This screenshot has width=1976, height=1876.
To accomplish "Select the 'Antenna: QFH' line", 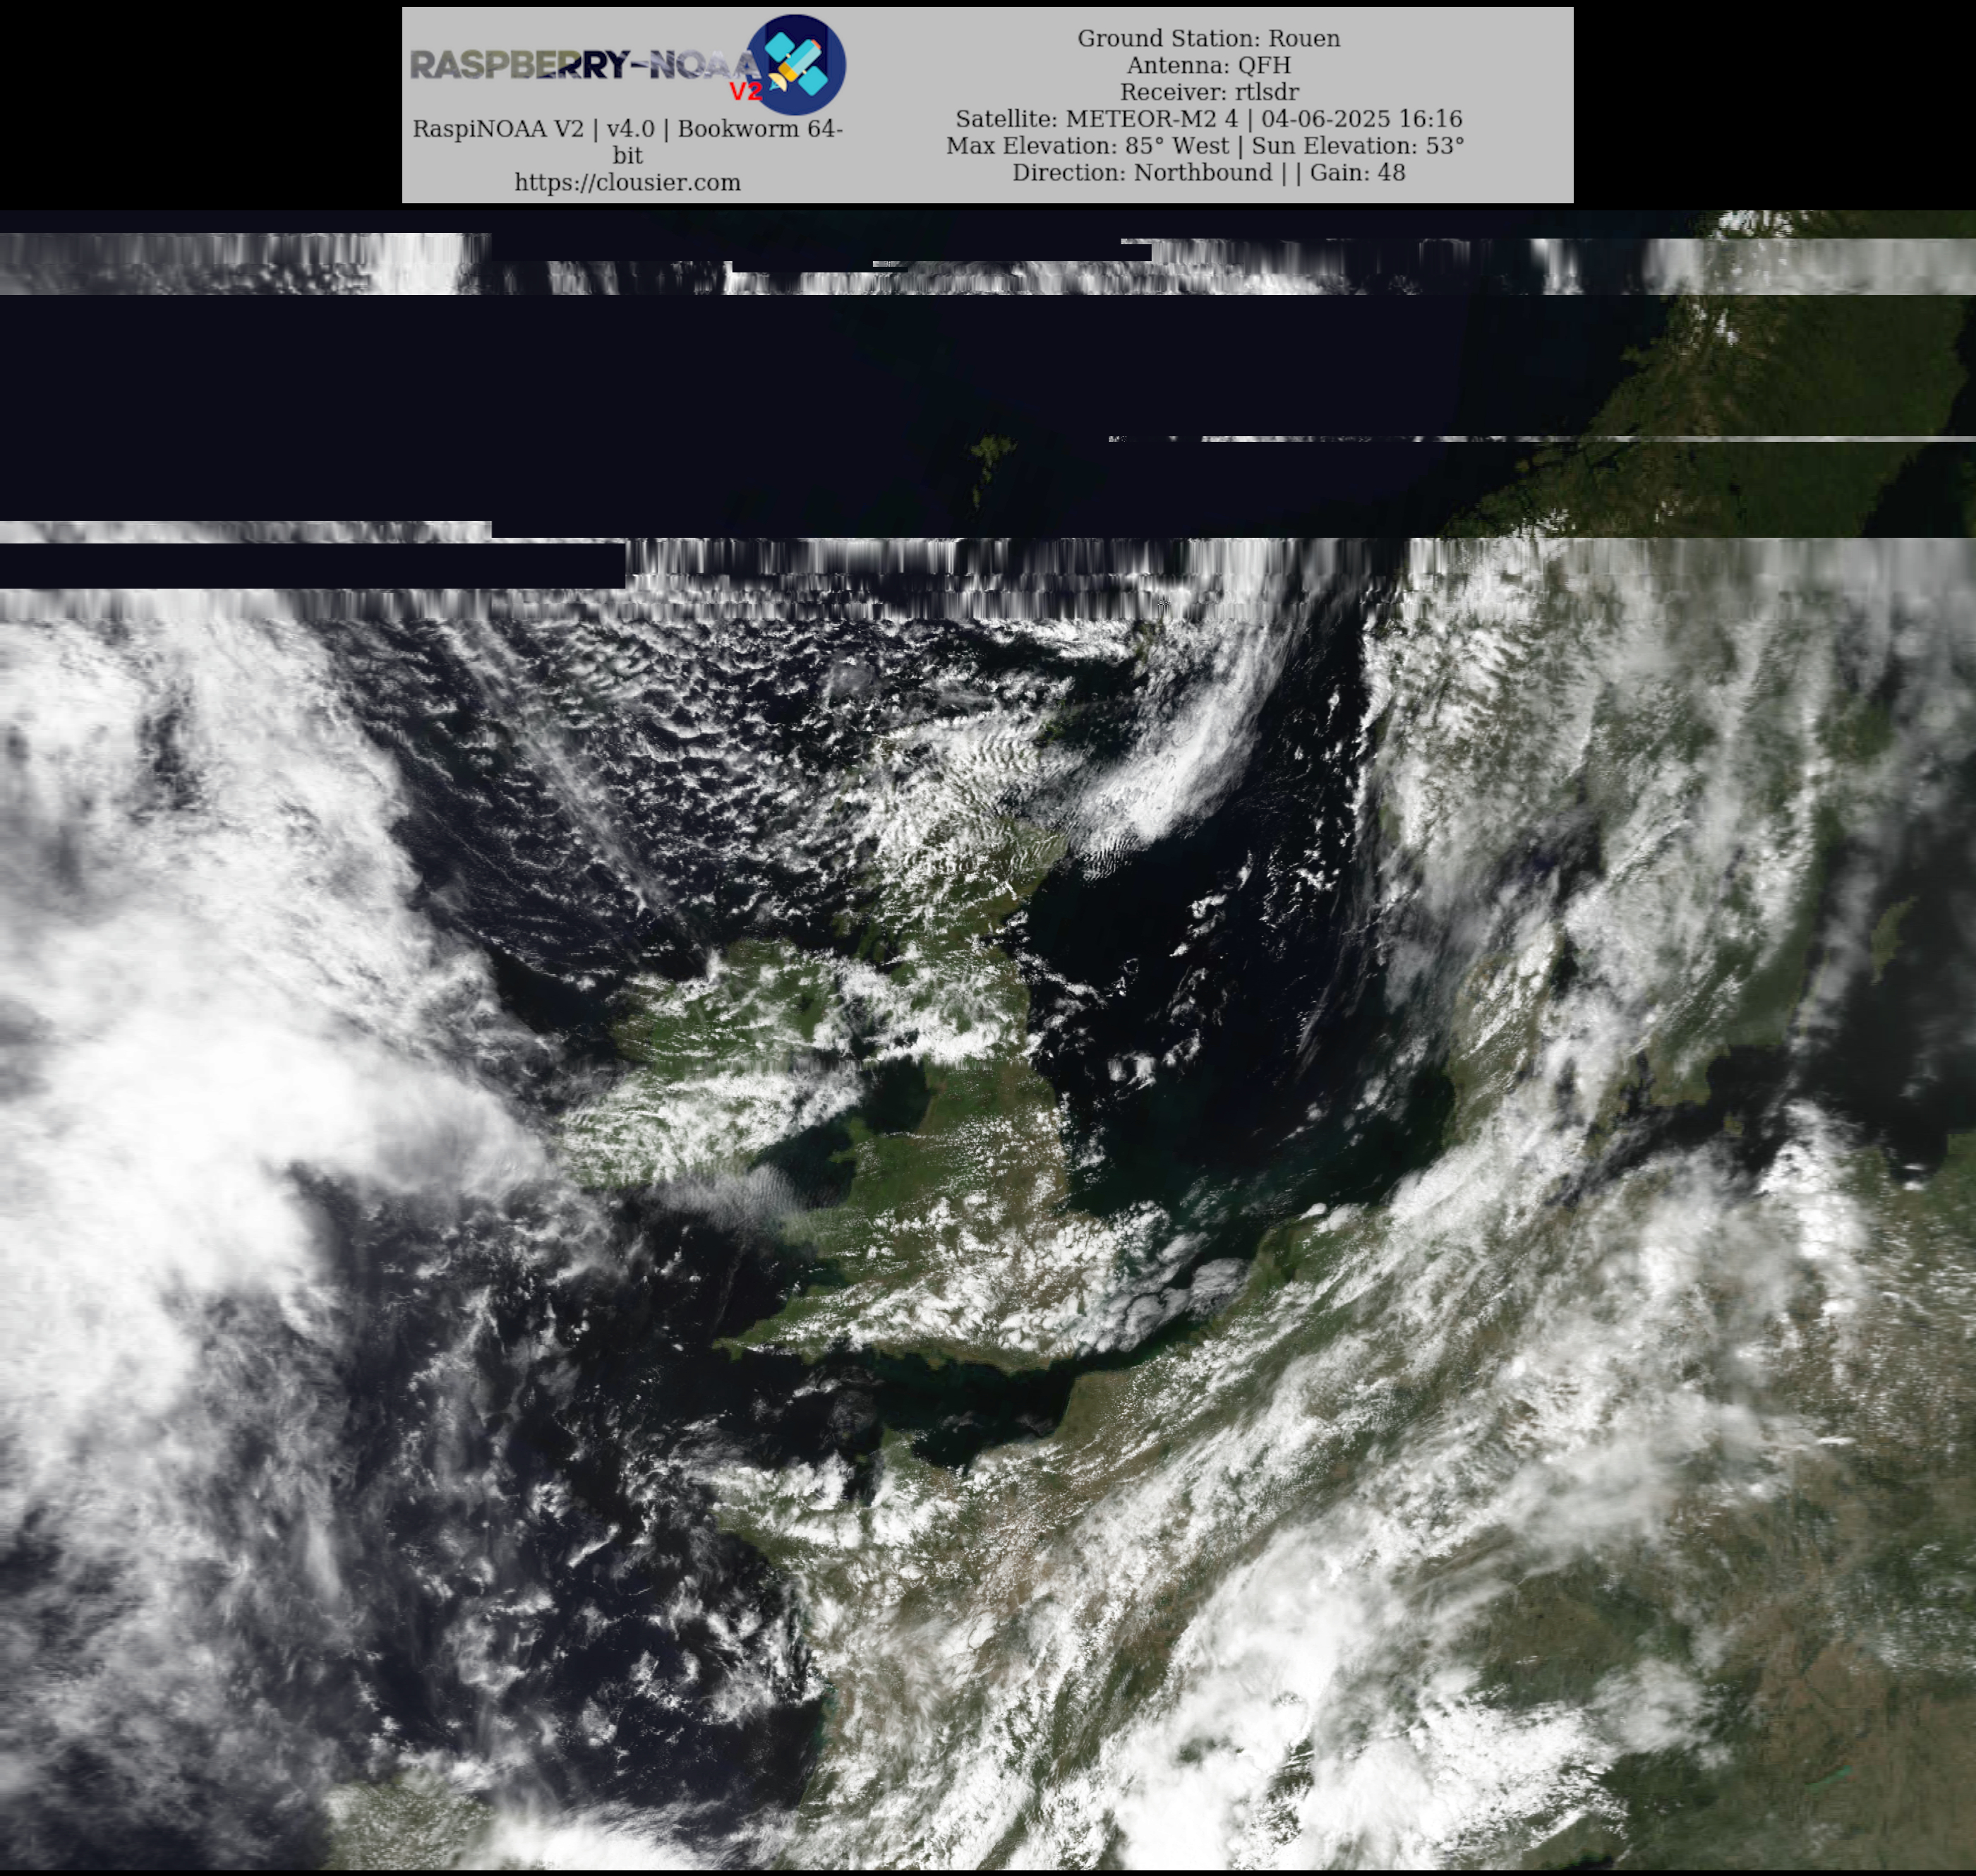I will point(1208,65).
